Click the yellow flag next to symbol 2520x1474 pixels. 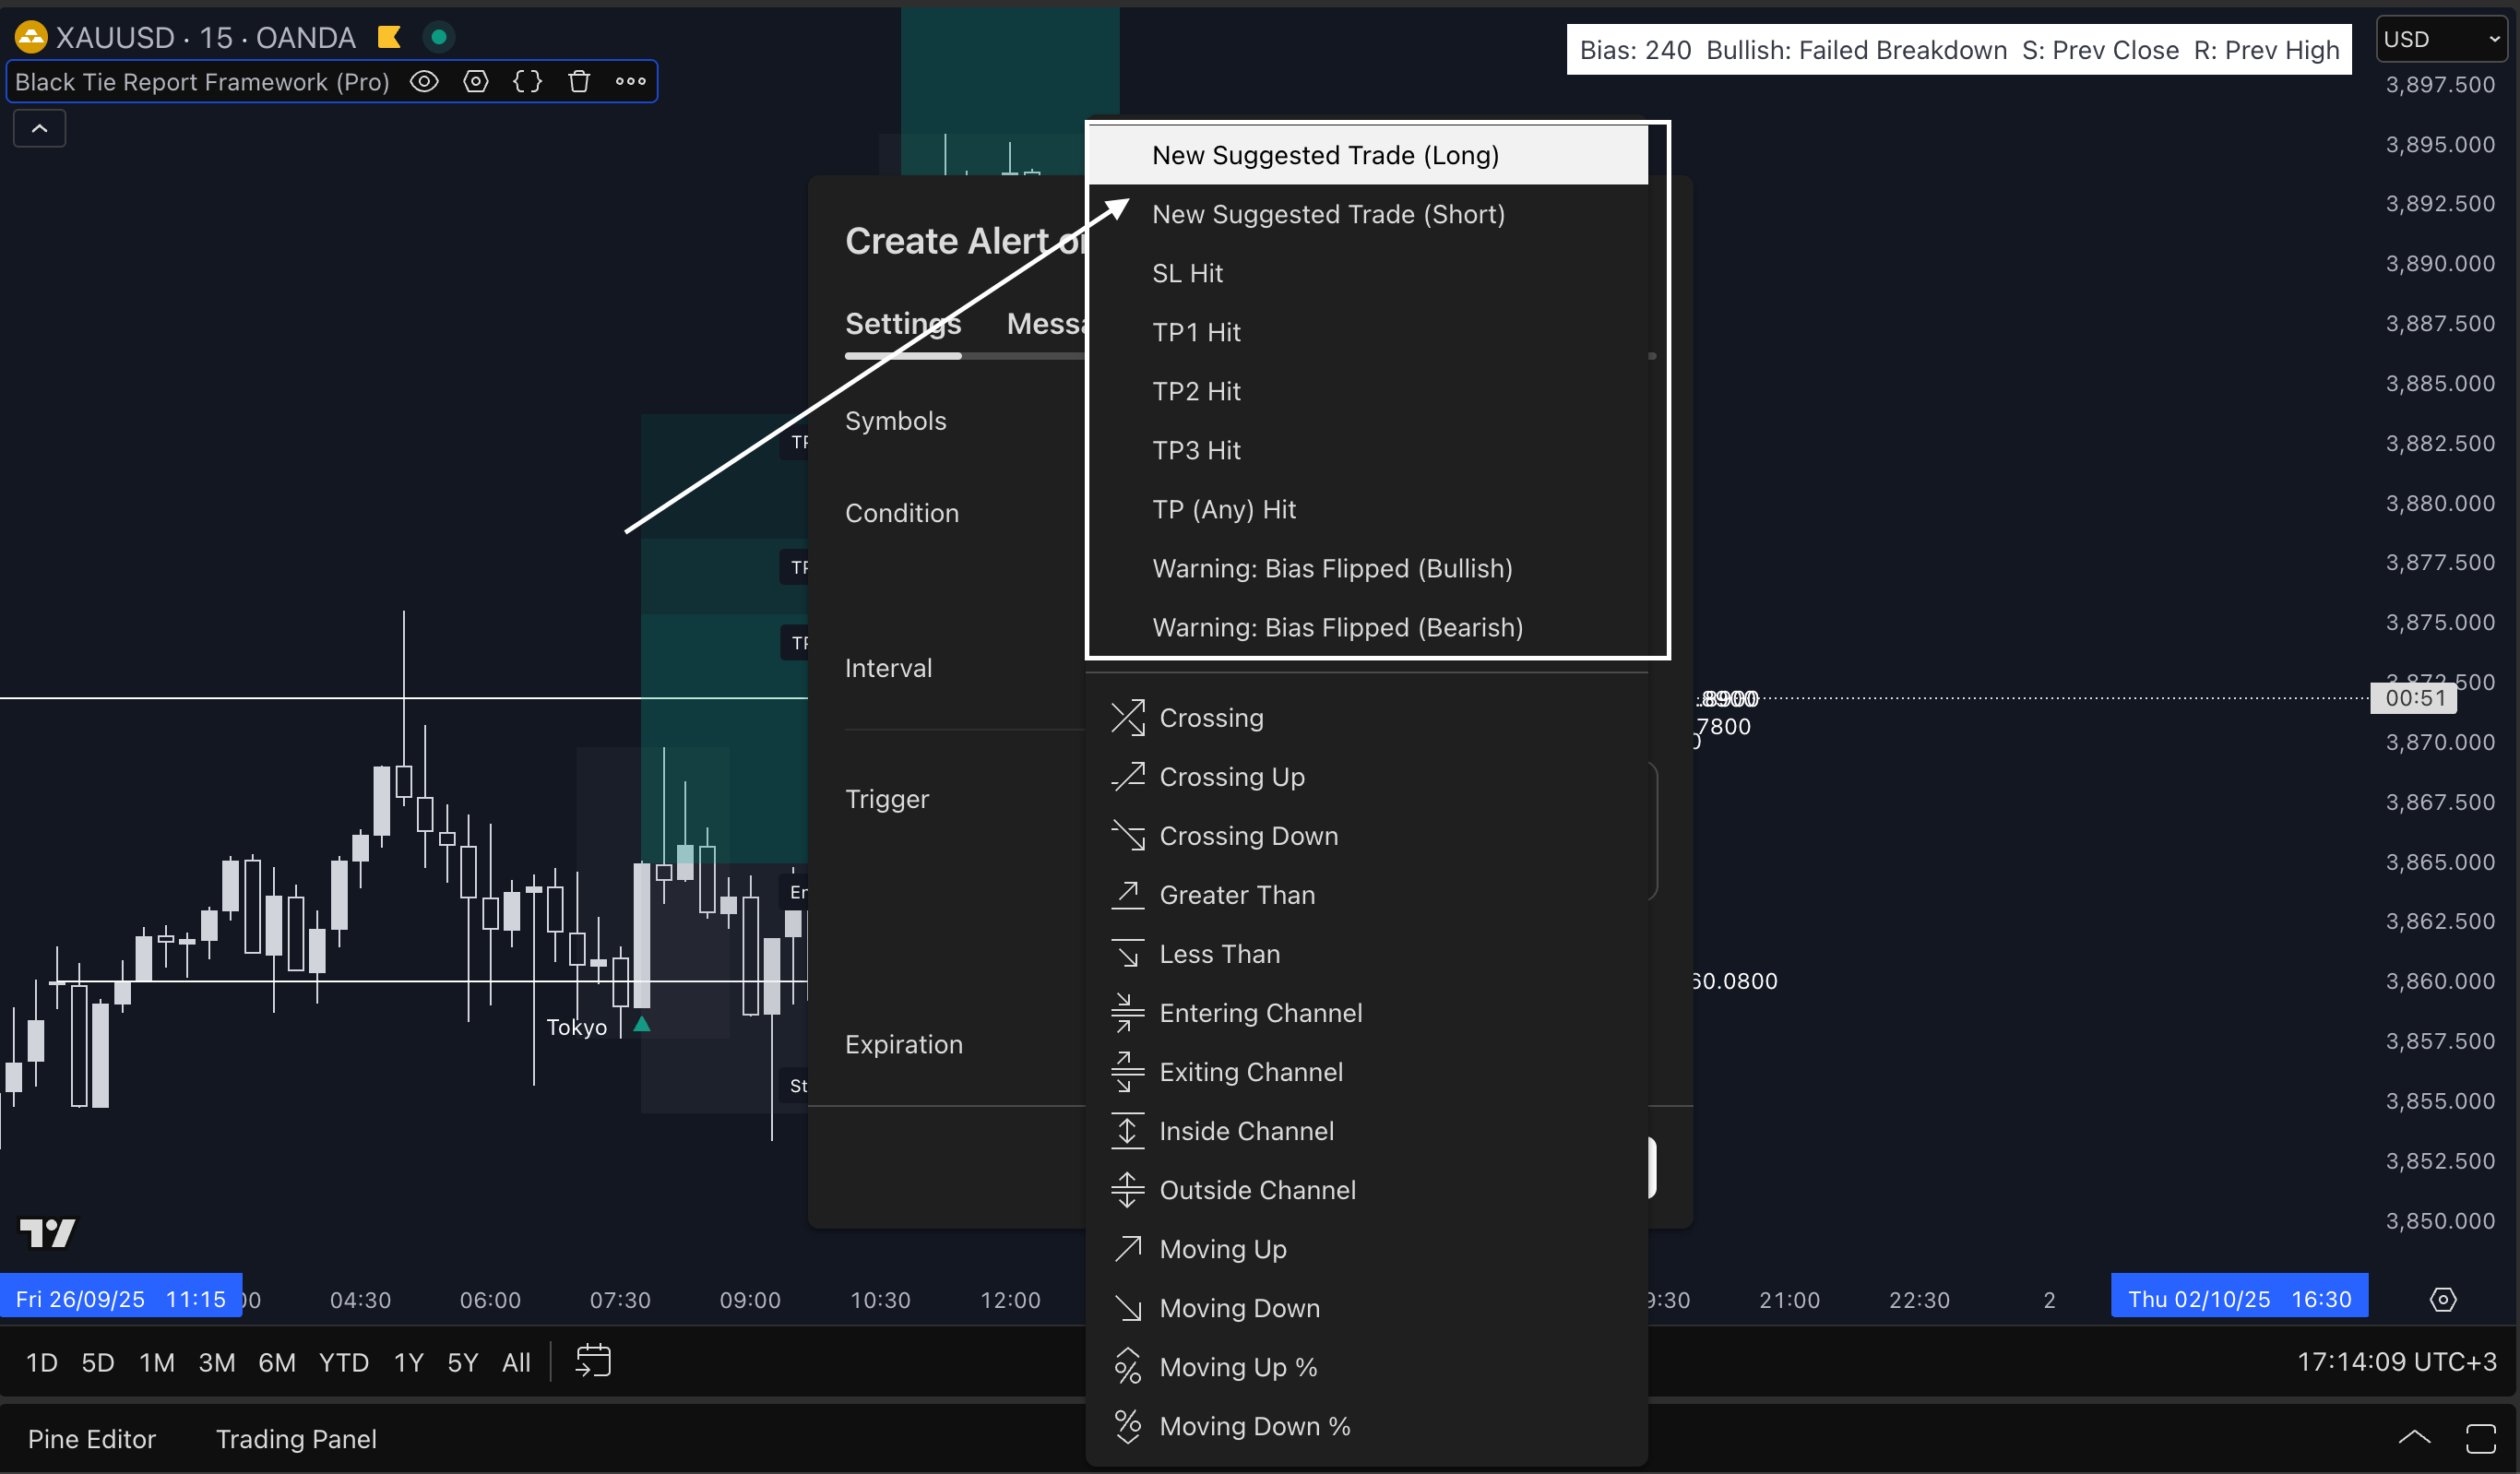(389, 38)
